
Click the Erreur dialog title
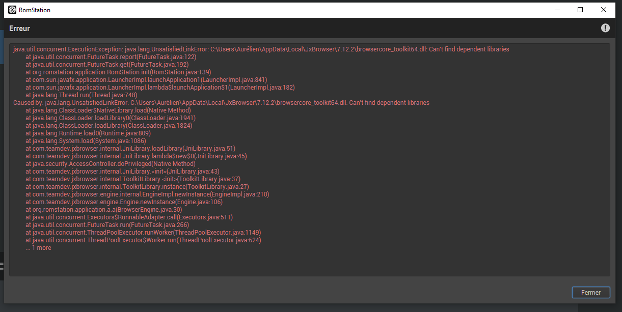(19, 29)
